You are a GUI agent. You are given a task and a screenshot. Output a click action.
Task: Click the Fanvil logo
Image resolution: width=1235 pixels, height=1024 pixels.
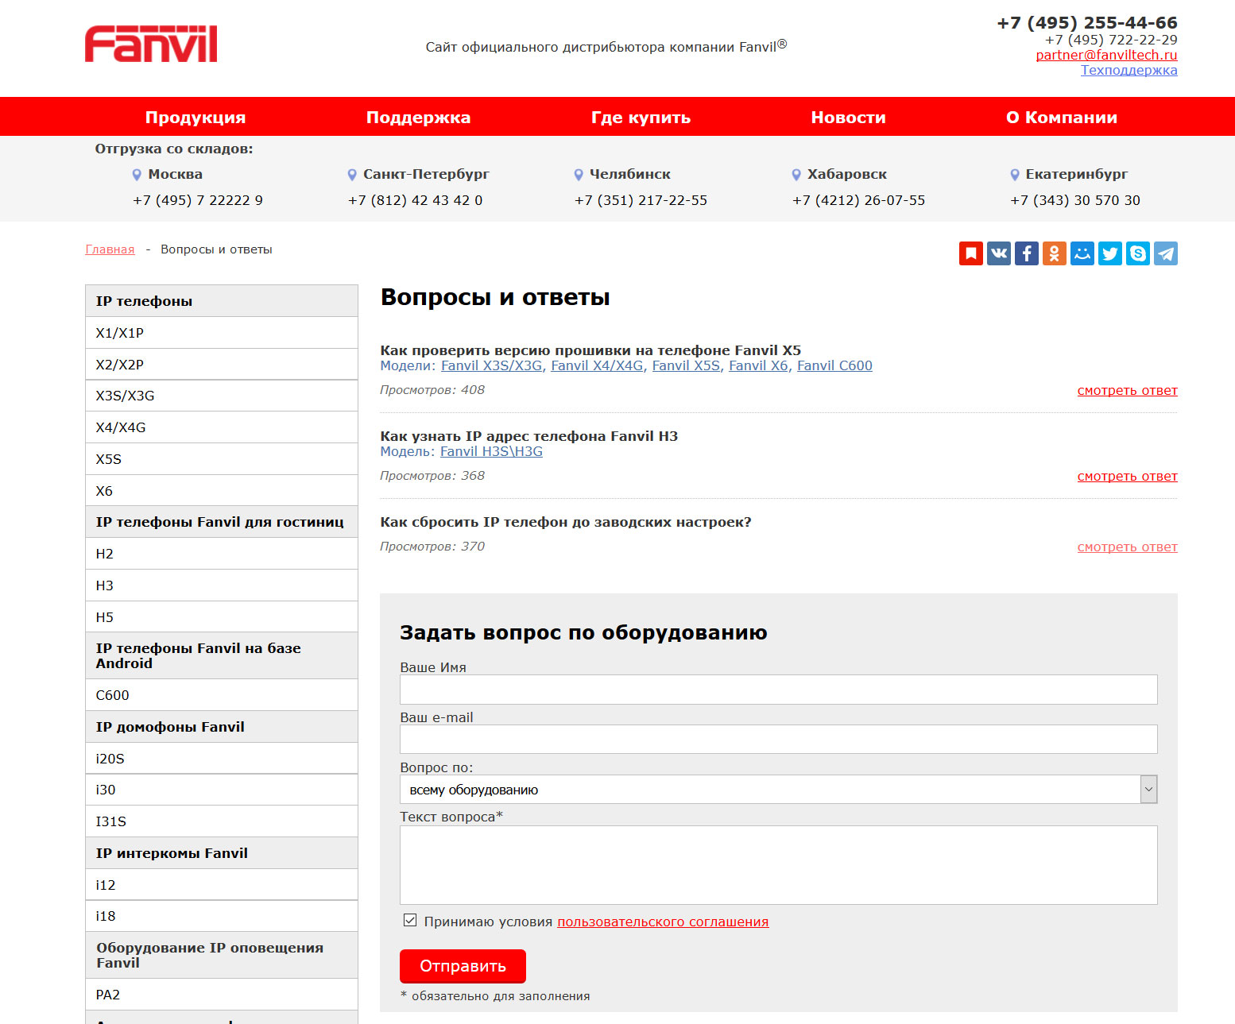coord(151,44)
